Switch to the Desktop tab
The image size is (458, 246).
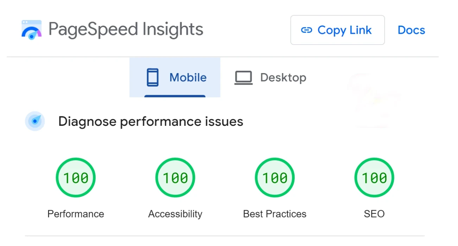[270, 77]
